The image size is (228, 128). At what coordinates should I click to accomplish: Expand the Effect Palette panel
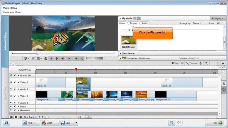(120, 54)
